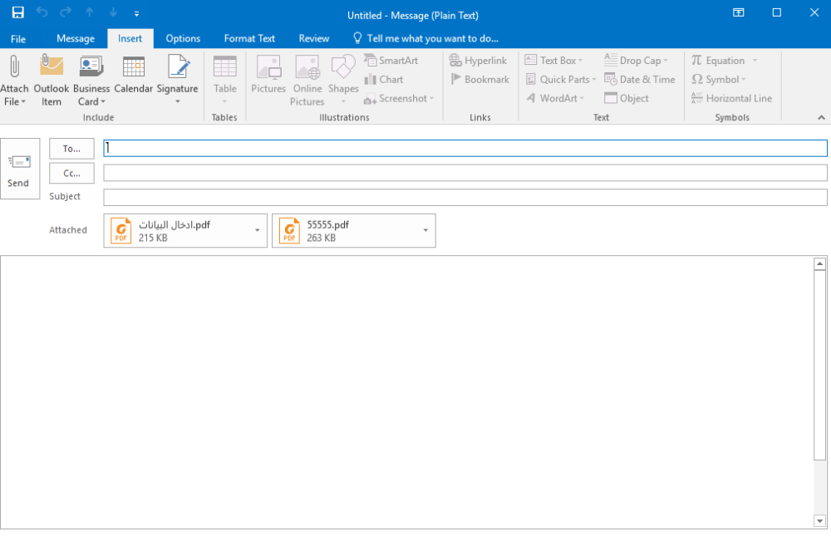Click the message body scrollbar up arrow
The image size is (831, 536).
coord(819,263)
